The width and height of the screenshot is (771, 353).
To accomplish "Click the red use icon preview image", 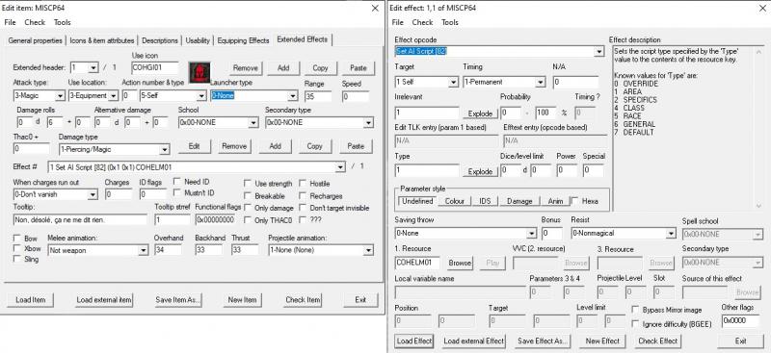I will point(200,72).
